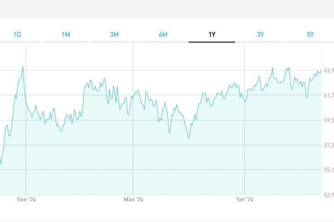Click the 57,3 price axis label

click(x=329, y=145)
